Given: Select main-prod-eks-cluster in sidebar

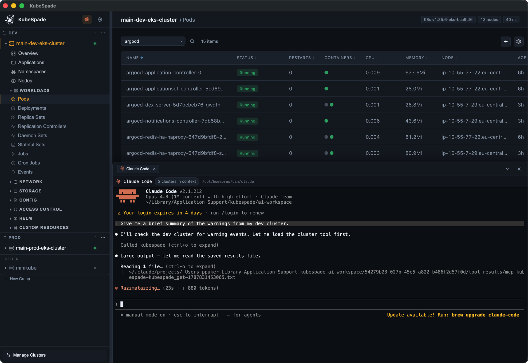Looking at the screenshot, I should [41, 248].
